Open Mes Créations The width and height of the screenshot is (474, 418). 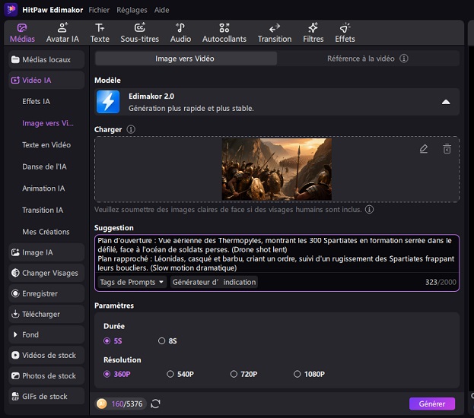click(46, 232)
